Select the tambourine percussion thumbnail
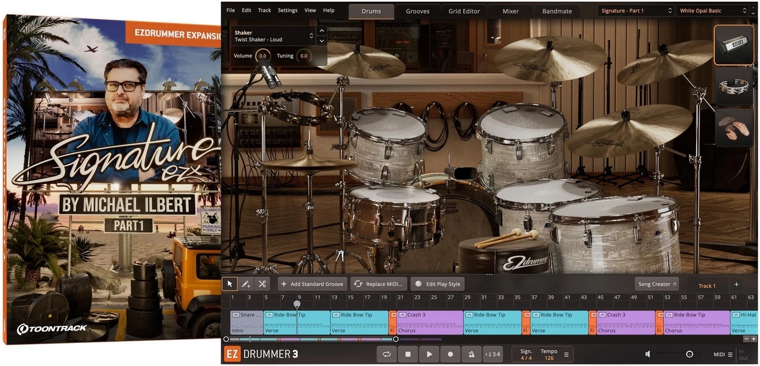 coord(734,86)
